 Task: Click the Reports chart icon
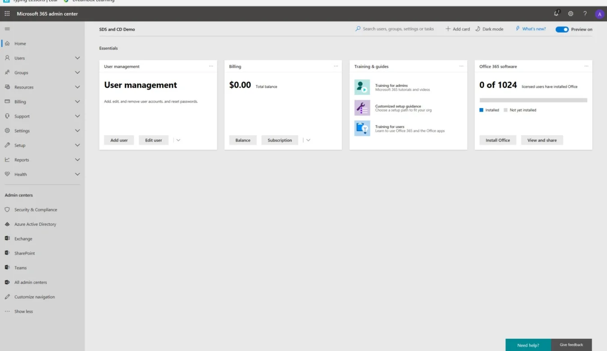tap(7, 160)
